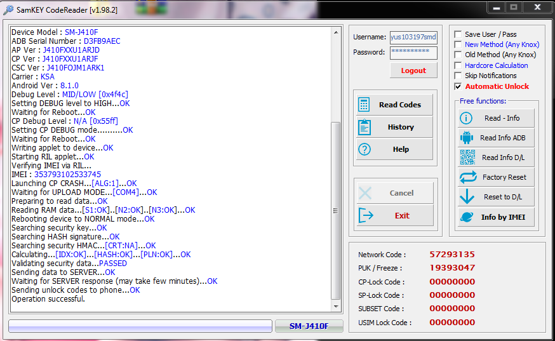Viewport: 555px width, 341px height.
Task: Click the Factory Reset arrows icon
Action: (468, 177)
